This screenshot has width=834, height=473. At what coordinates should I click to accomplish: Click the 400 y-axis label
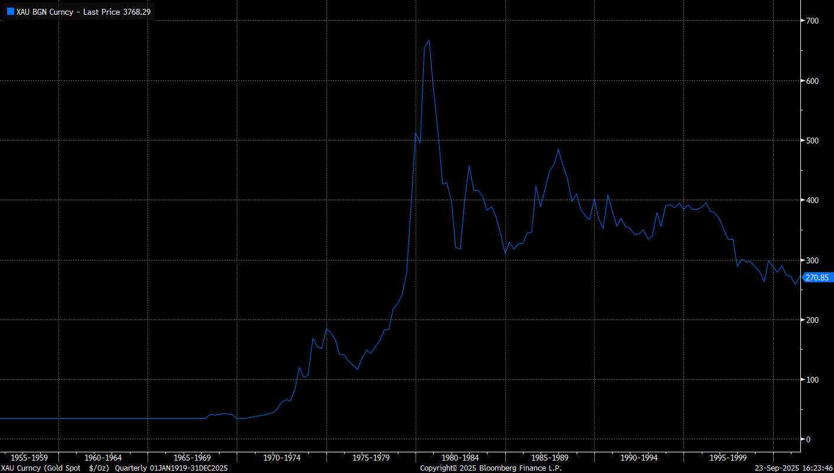812,200
